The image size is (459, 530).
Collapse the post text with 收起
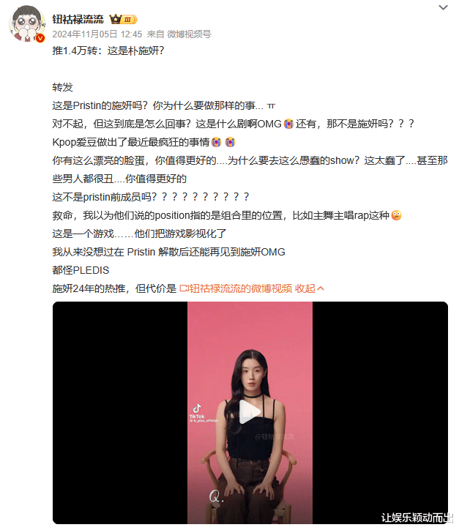[309, 288]
